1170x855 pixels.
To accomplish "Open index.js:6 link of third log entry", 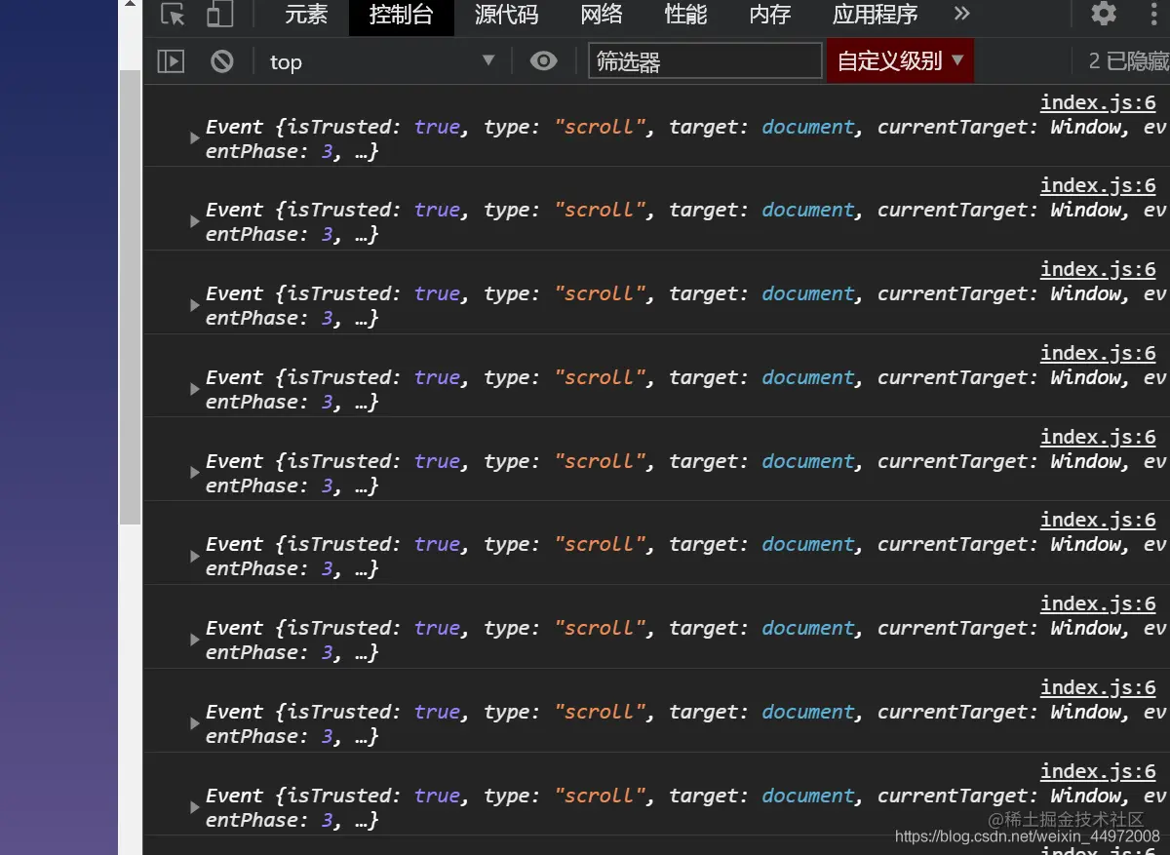I will point(1098,269).
